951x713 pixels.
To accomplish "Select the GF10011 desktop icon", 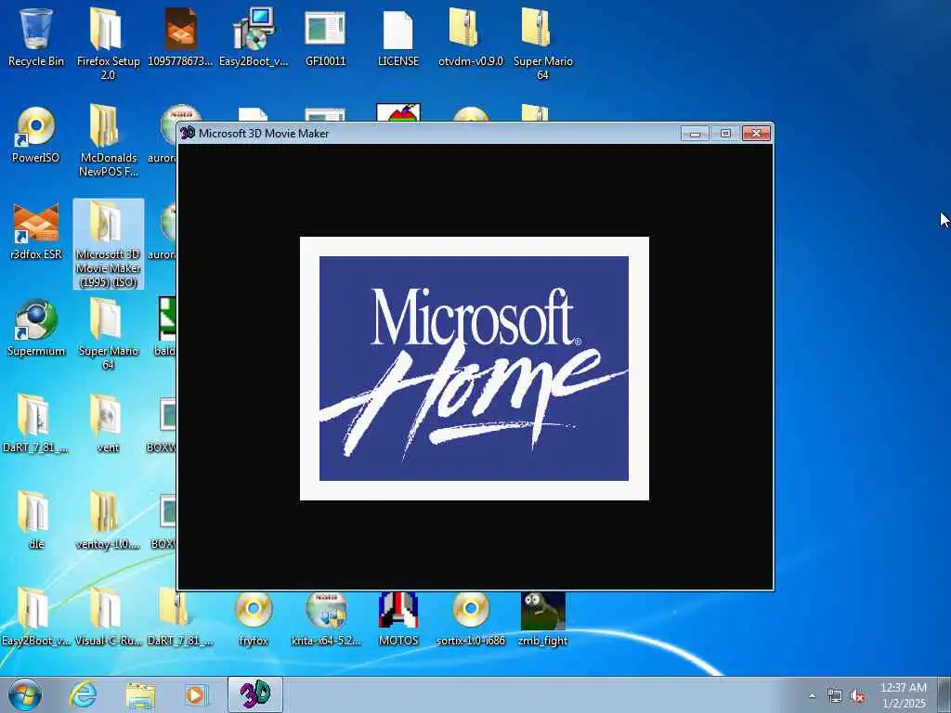I will (325, 37).
